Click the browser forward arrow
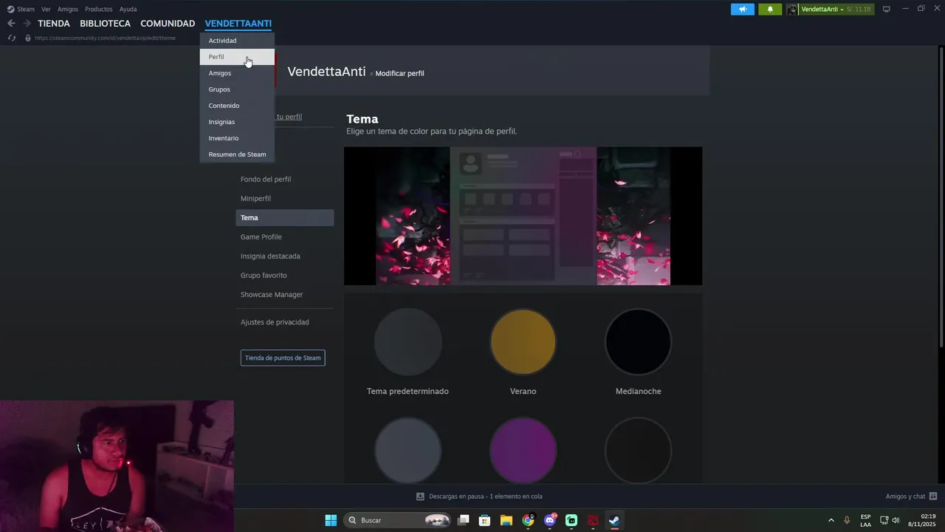The height and width of the screenshot is (532, 945). [27, 24]
